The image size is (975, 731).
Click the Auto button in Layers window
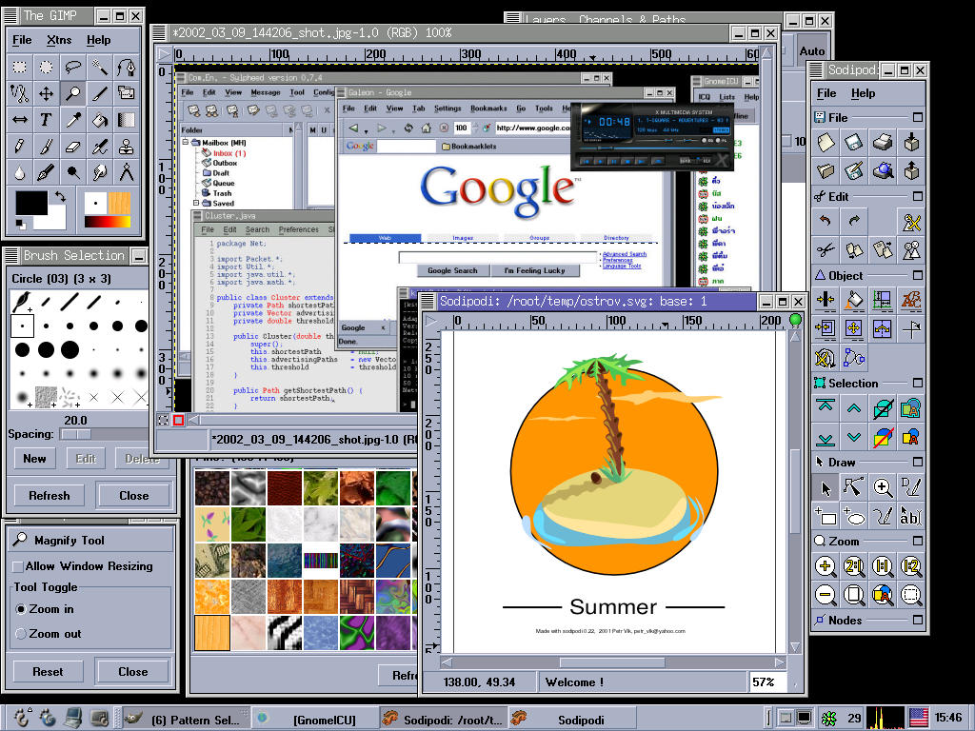(811, 51)
